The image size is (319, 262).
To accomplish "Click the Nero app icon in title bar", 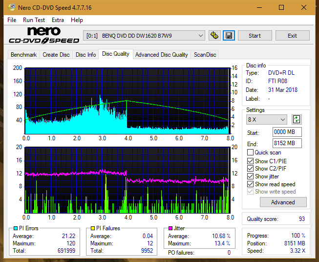I will tap(12, 7).
